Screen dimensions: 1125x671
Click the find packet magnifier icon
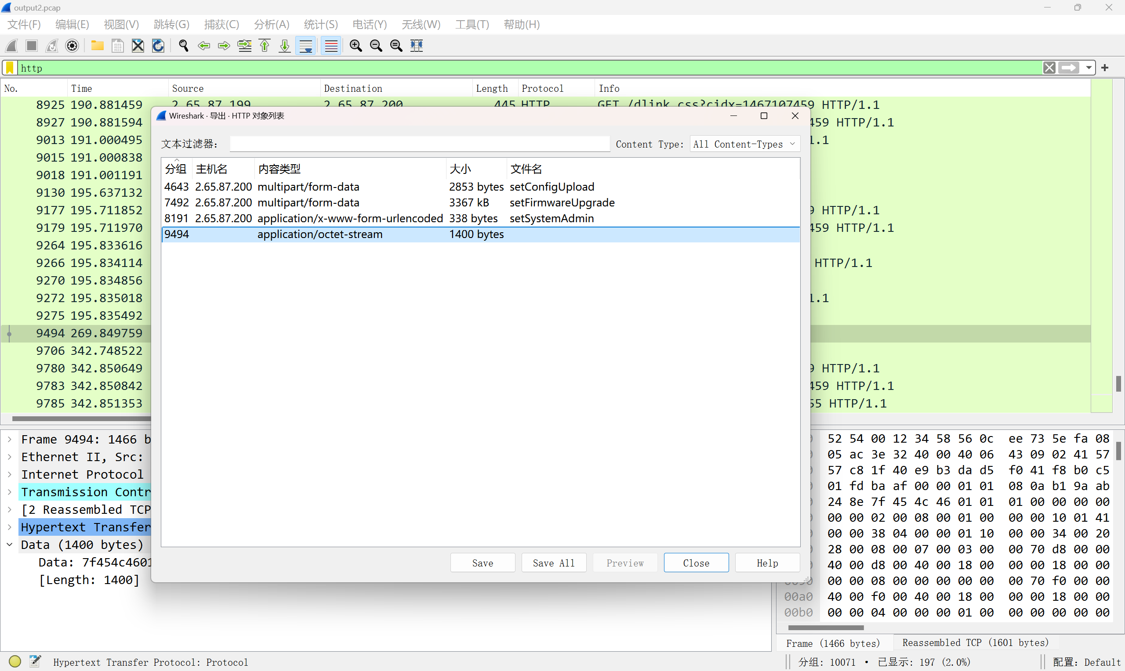pos(183,46)
